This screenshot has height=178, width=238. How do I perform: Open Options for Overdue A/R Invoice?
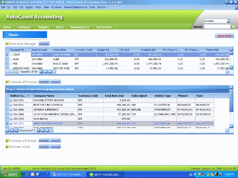point(55,82)
